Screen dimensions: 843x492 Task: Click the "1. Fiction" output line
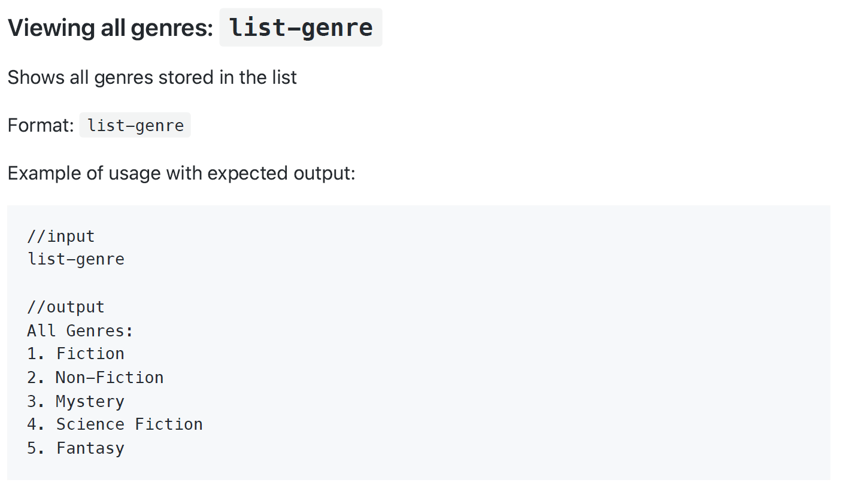click(76, 354)
